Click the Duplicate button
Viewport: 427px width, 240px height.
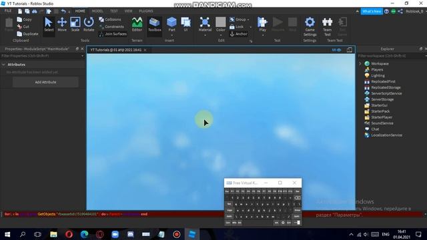click(28, 34)
